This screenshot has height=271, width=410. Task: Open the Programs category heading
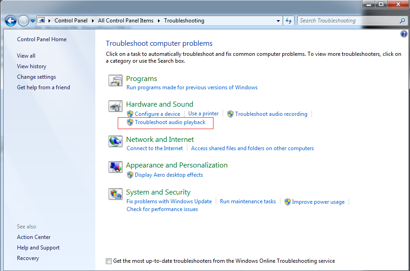pyautogui.click(x=142, y=79)
